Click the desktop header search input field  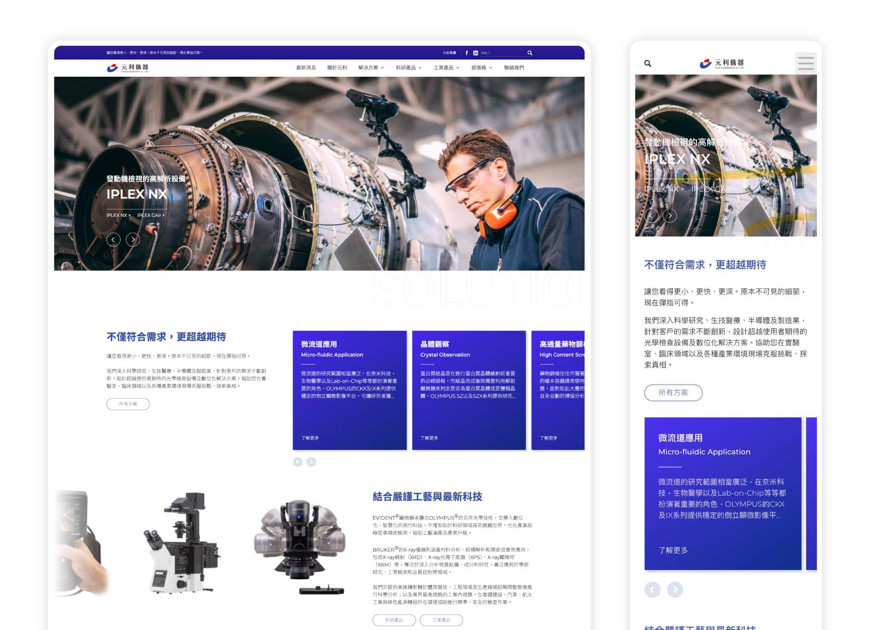(503, 53)
